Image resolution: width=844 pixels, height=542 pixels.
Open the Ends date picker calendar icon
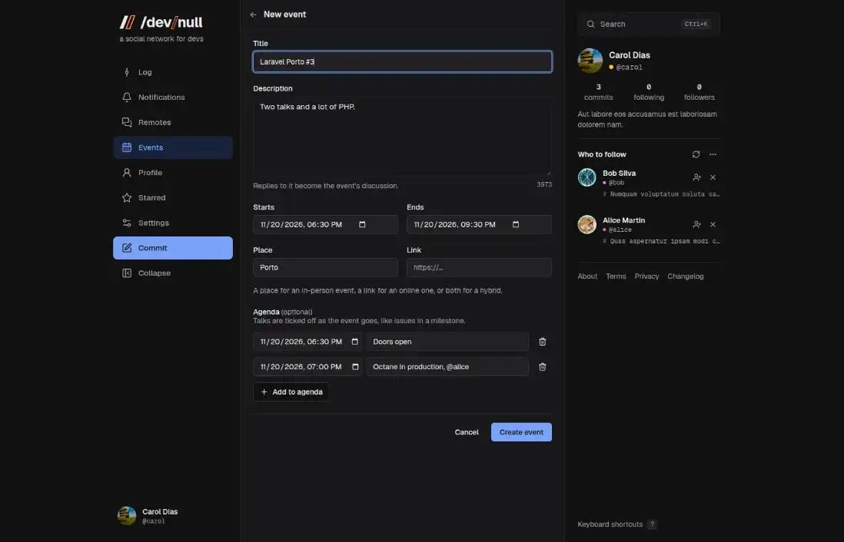pos(516,225)
